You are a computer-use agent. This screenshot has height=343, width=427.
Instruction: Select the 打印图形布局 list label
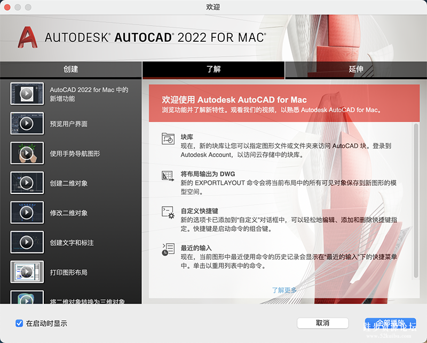pos(69,272)
